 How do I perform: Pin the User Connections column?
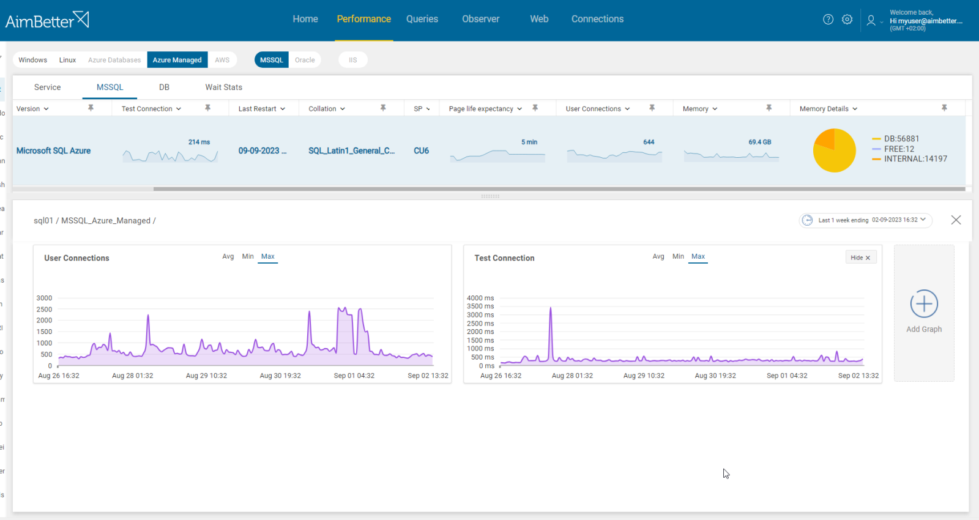point(652,108)
